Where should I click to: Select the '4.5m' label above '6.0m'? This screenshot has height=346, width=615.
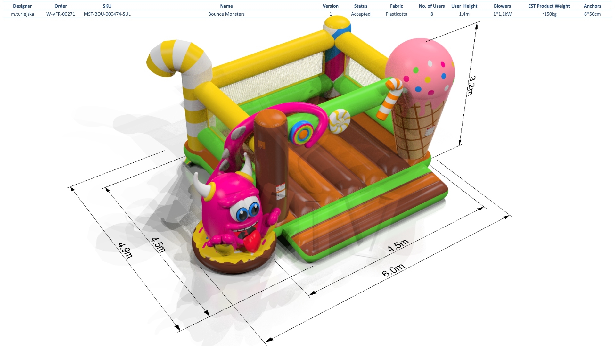pyautogui.click(x=398, y=245)
